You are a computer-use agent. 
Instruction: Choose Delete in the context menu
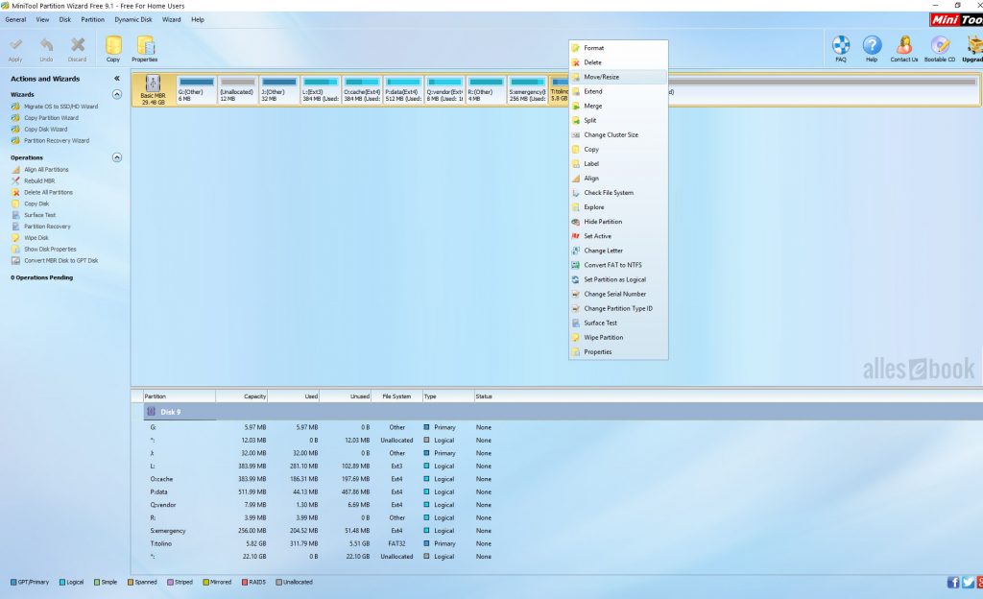coord(618,62)
